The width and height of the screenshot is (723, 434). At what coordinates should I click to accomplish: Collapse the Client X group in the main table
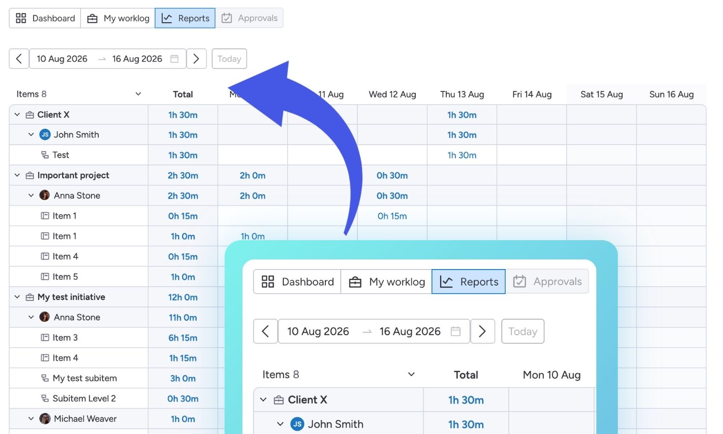coord(17,115)
